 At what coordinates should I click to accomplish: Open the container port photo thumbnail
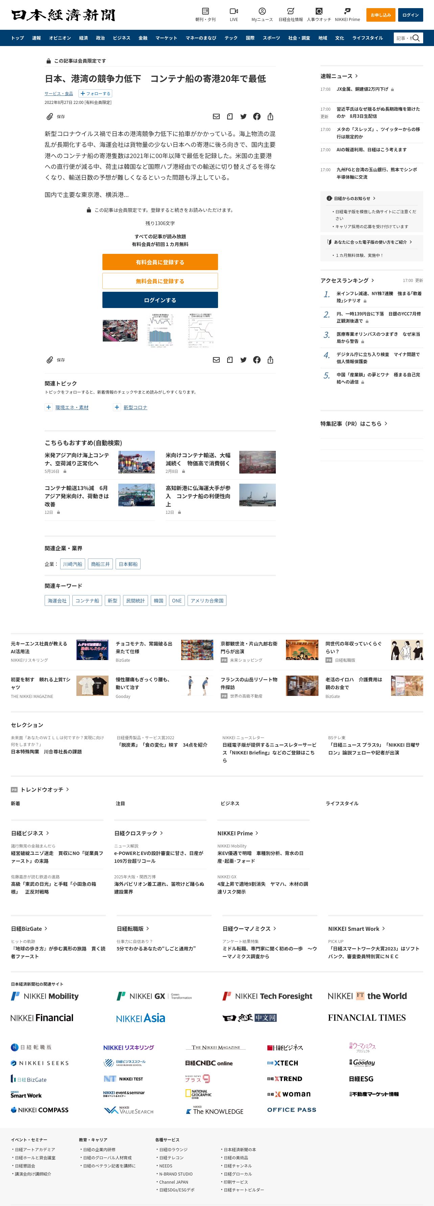[x=120, y=331]
